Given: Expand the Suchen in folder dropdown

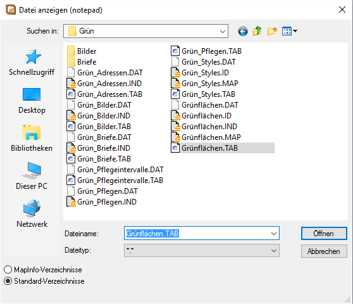Looking at the screenshot, I should click(223, 31).
